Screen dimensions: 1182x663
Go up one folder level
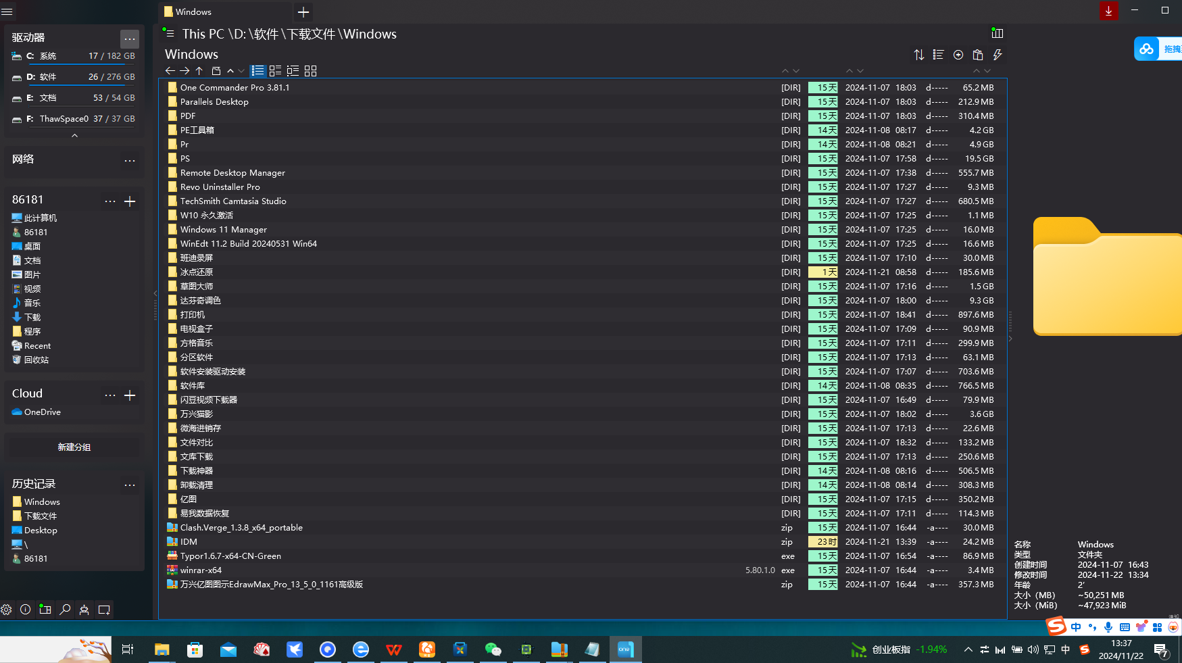click(199, 71)
